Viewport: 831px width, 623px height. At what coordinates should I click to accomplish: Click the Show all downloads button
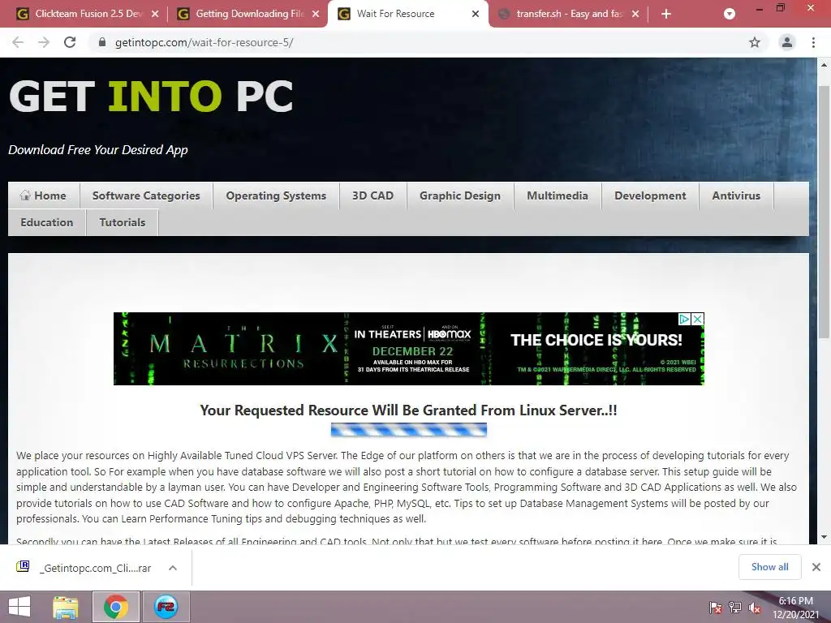[769, 567]
